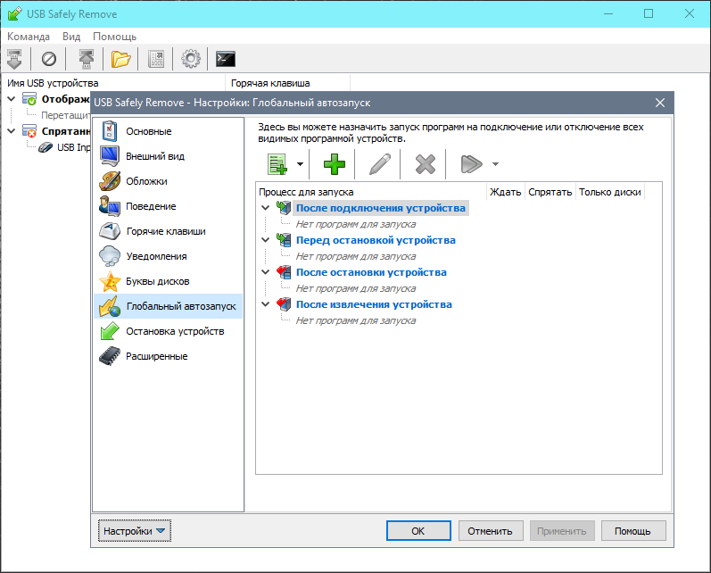This screenshot has width=711, height=573.
Task: Click the OK button
Action: [418, 531]
